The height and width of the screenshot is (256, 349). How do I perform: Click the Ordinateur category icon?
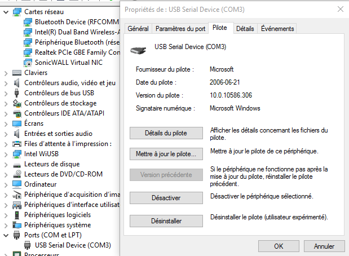(x=17, y=184)
